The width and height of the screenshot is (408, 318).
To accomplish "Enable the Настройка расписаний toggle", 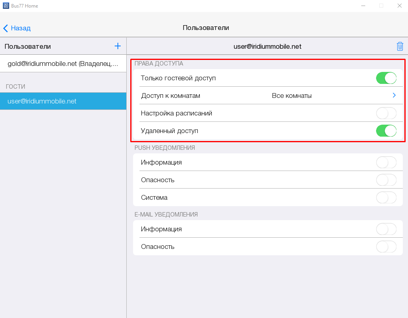I will pos(386,113).
